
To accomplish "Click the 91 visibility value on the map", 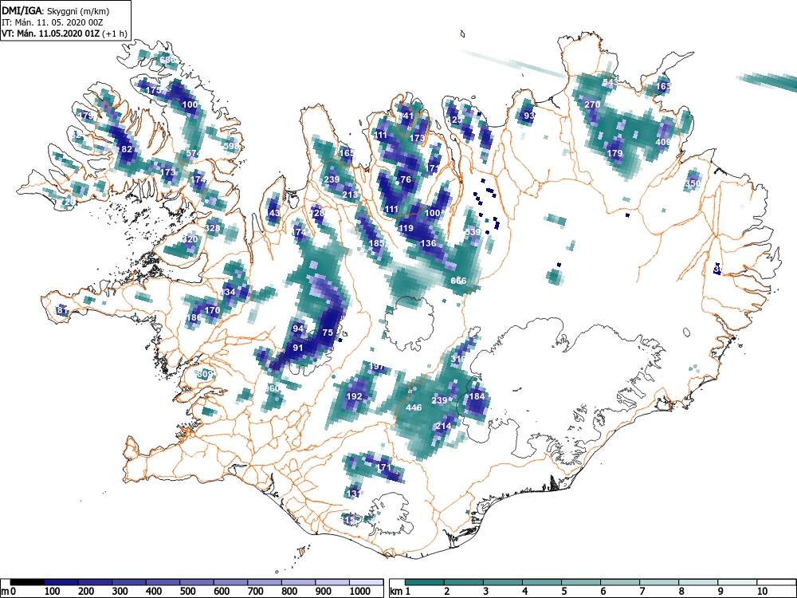I will point(298,348).
